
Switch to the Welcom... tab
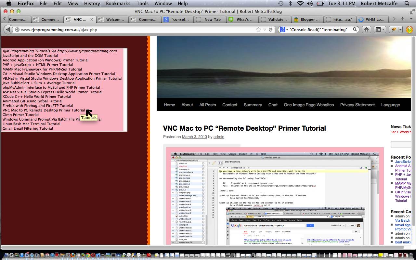click(x=112, y=19)
